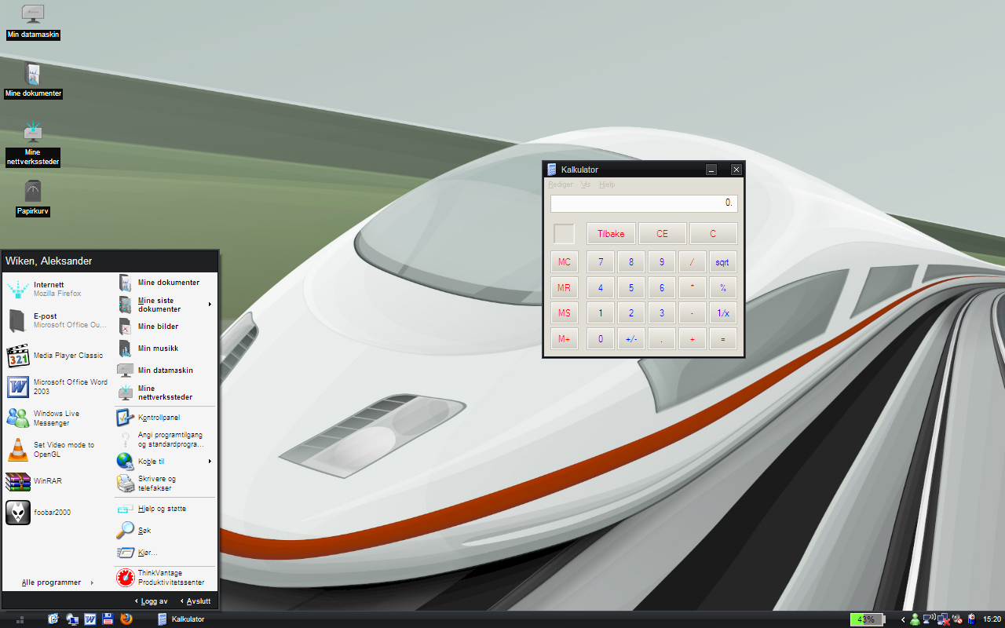The height and width of the screenshot is (628, 1005).
Task: Select Papirkurv desktop icon
Action: tap(33, 199)
